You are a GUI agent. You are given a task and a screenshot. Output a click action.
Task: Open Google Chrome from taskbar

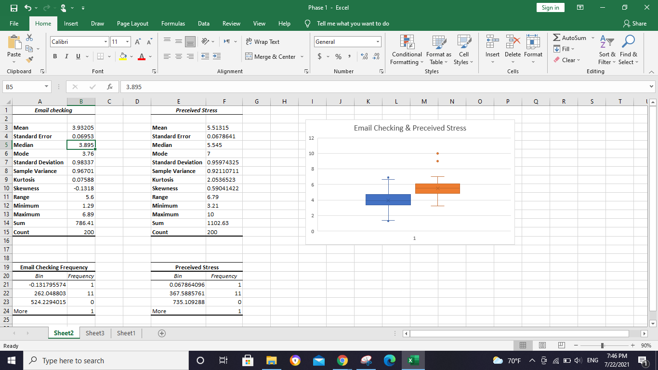click(x=342, y=360)
